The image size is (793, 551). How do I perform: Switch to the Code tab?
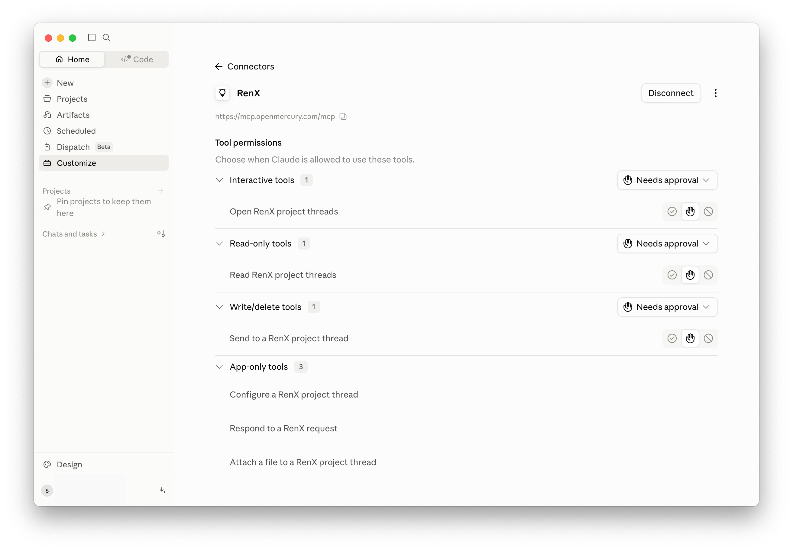click(x=137, y=60)
